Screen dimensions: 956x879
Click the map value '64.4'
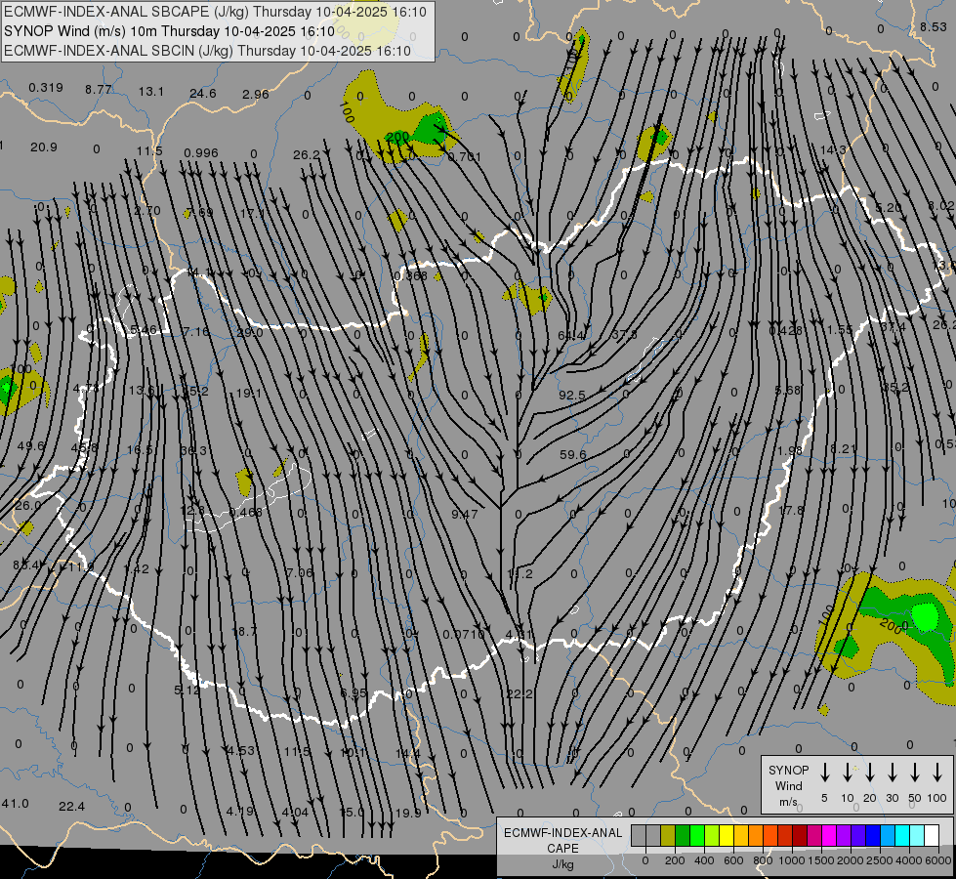(x=571, y=336)
